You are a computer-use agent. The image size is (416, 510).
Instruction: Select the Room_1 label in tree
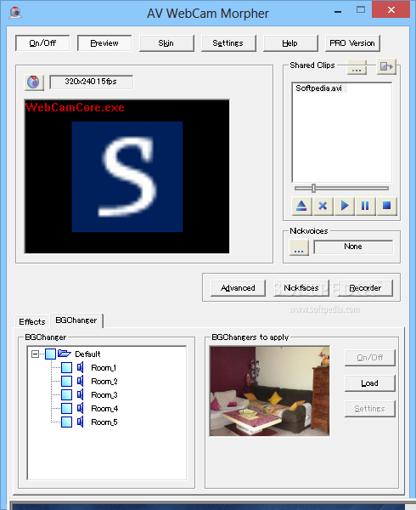104,368
